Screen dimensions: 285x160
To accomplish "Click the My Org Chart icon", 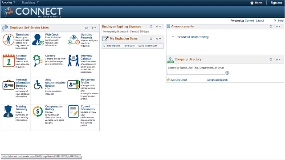I will point(169,80).
